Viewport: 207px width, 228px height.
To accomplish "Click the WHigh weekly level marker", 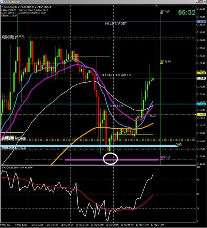I will pyautogui.click(x=161, y=13).
